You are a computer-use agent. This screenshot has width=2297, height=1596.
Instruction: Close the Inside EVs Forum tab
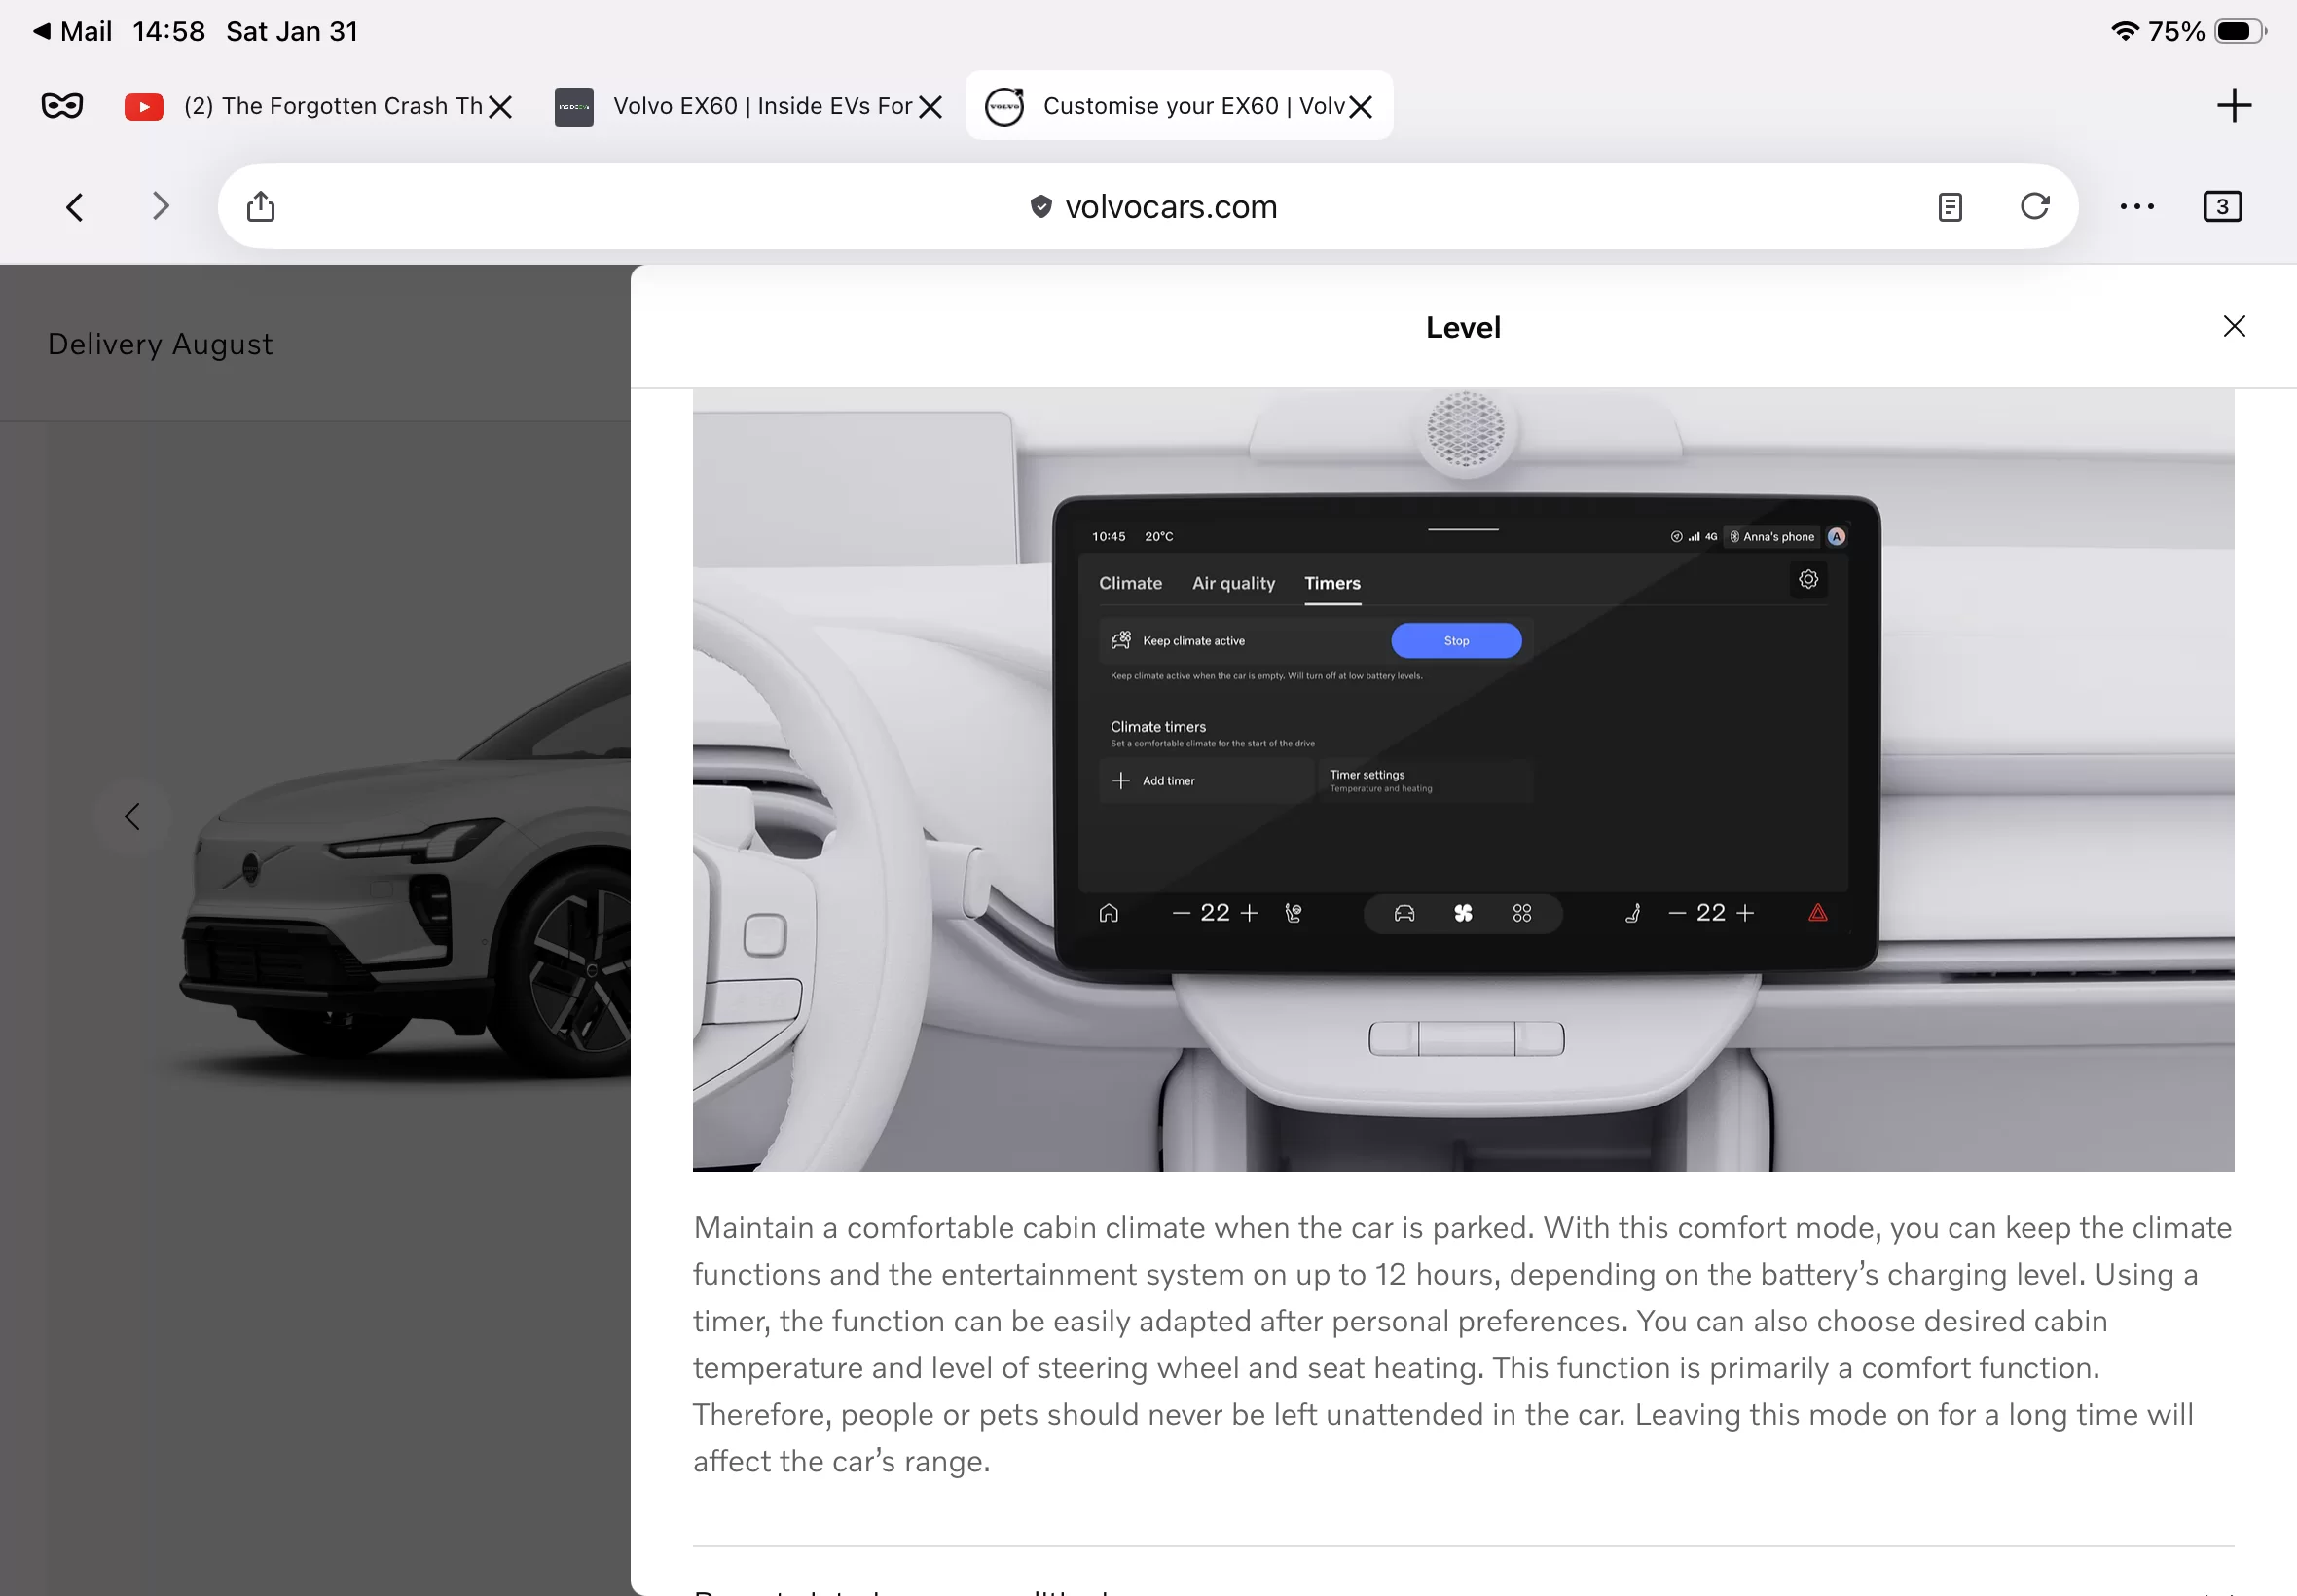pyautogui.click(x=930, y=107)
